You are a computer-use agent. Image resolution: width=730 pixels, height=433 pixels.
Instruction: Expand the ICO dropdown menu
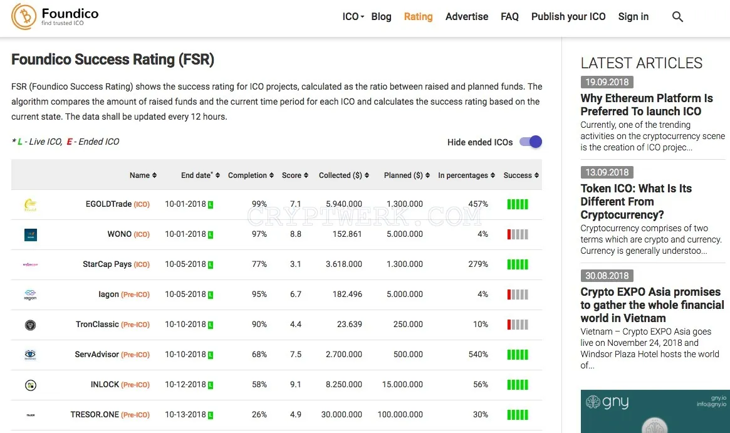click(353, 17)
